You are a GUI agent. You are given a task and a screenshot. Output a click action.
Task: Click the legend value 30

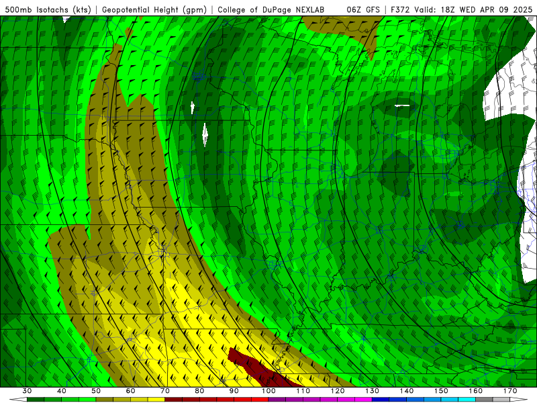point(27,391)
